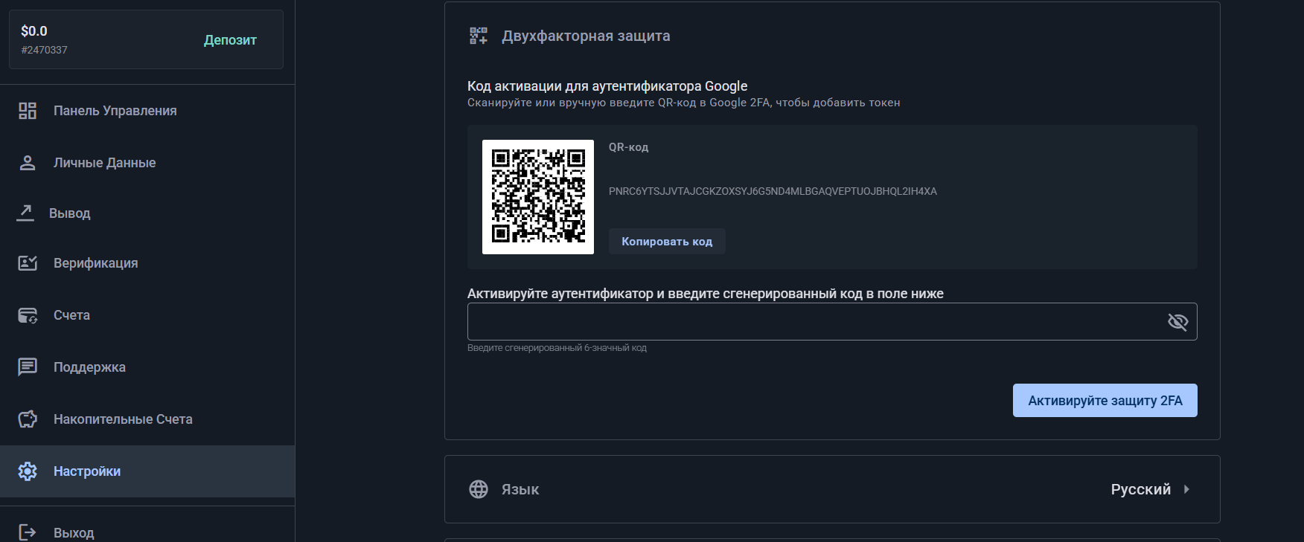Click the verification badge icon
The image size is (1304, 542).
(x=28, y=263)
